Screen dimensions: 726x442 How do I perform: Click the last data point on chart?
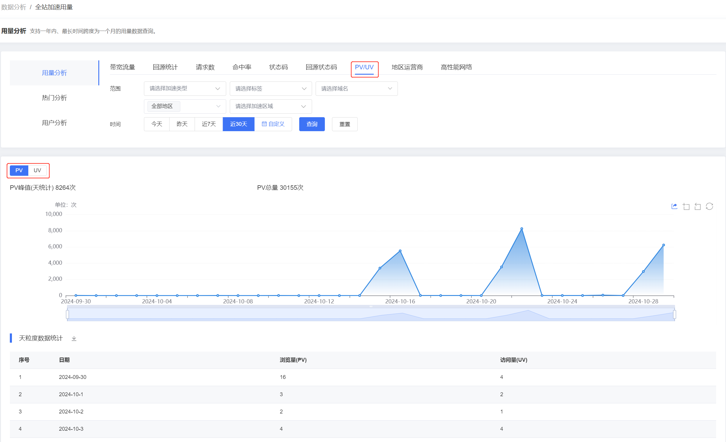(663, 245)
